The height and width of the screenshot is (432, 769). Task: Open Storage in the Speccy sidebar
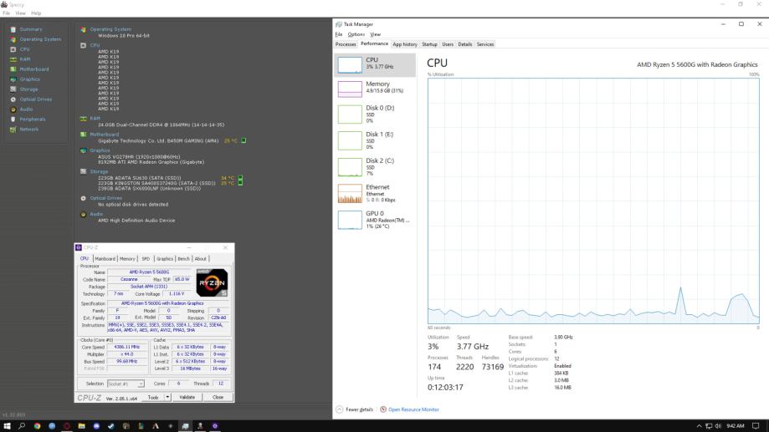tap(28, 89)
